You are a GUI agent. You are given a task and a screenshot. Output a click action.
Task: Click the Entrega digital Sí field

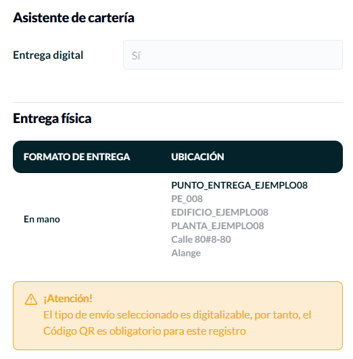coord(233,55)
